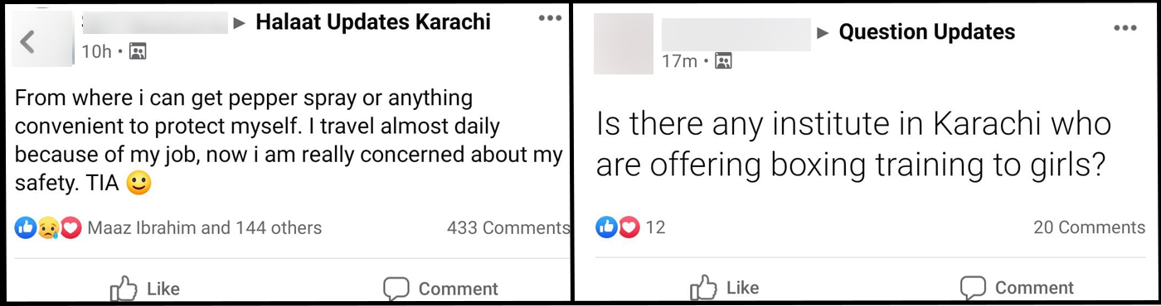Viewport: 1161px width, 306px height.
Task: Open the 433 Comments thread
Action: 508,227
